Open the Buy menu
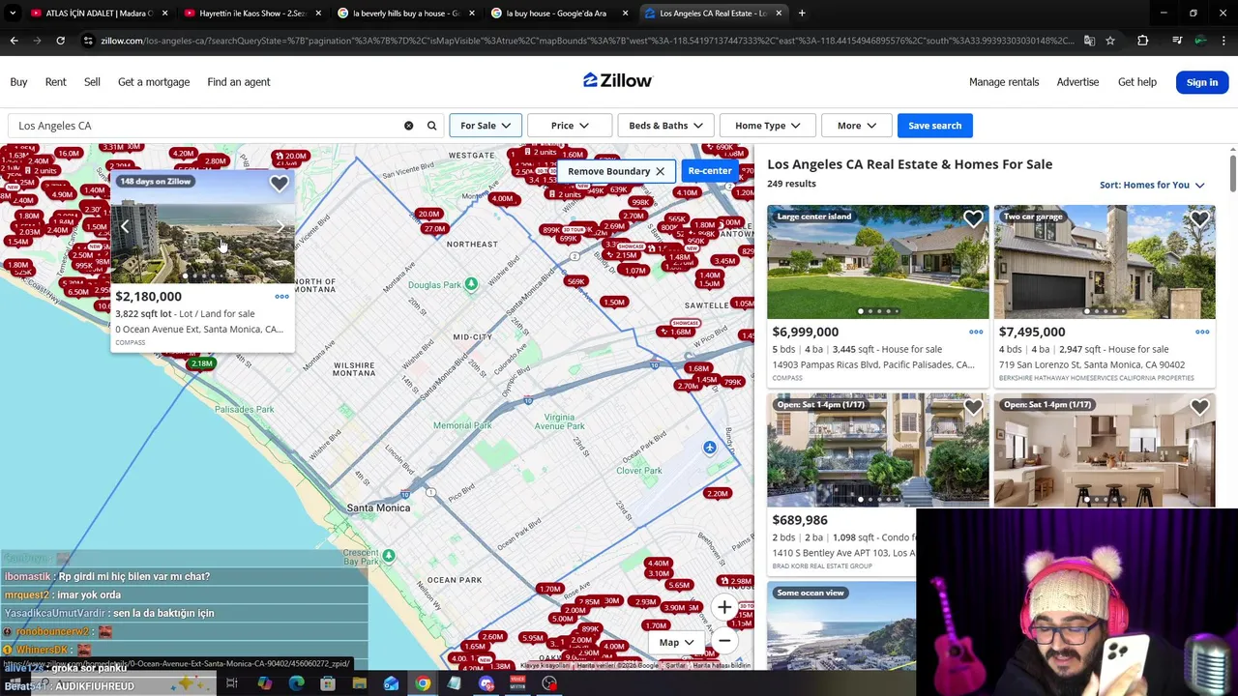Viewport: 1238px width, 696px height. 18,82
